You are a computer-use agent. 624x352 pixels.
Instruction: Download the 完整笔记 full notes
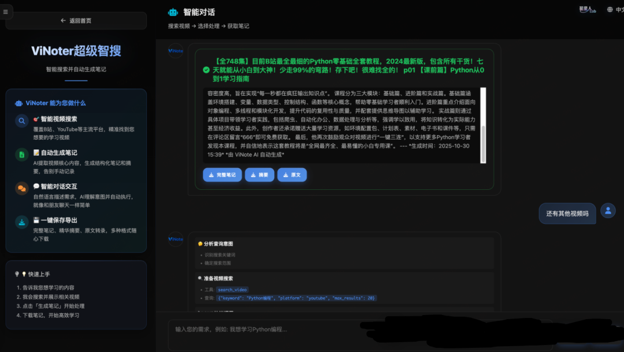click(222, 175)
